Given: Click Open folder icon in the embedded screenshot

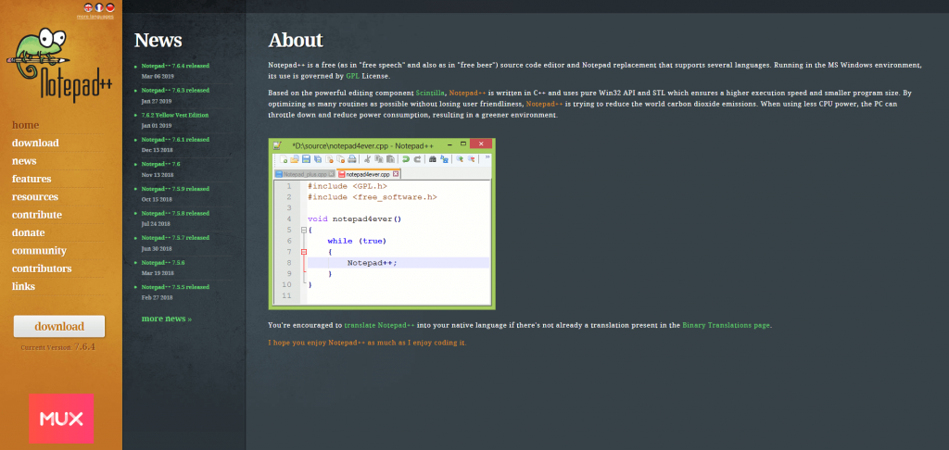Looking at the screenshot, I should pyautogui.click(x=295, y=159).
